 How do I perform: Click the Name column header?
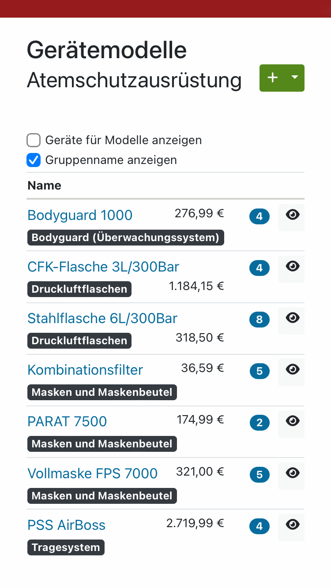point(45,186)
